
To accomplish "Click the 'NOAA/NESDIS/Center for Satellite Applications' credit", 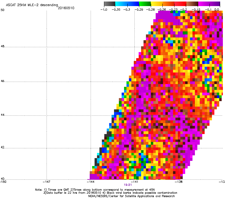I will click(131, 196).
